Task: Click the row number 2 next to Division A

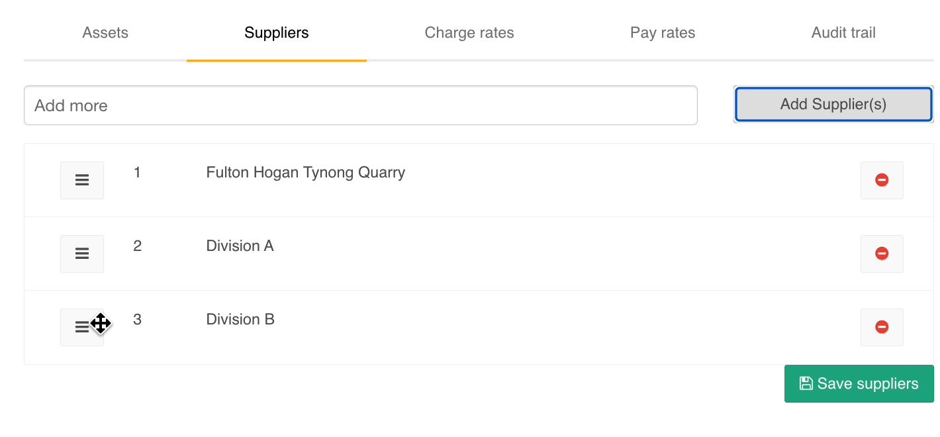Action: [137, 246]
